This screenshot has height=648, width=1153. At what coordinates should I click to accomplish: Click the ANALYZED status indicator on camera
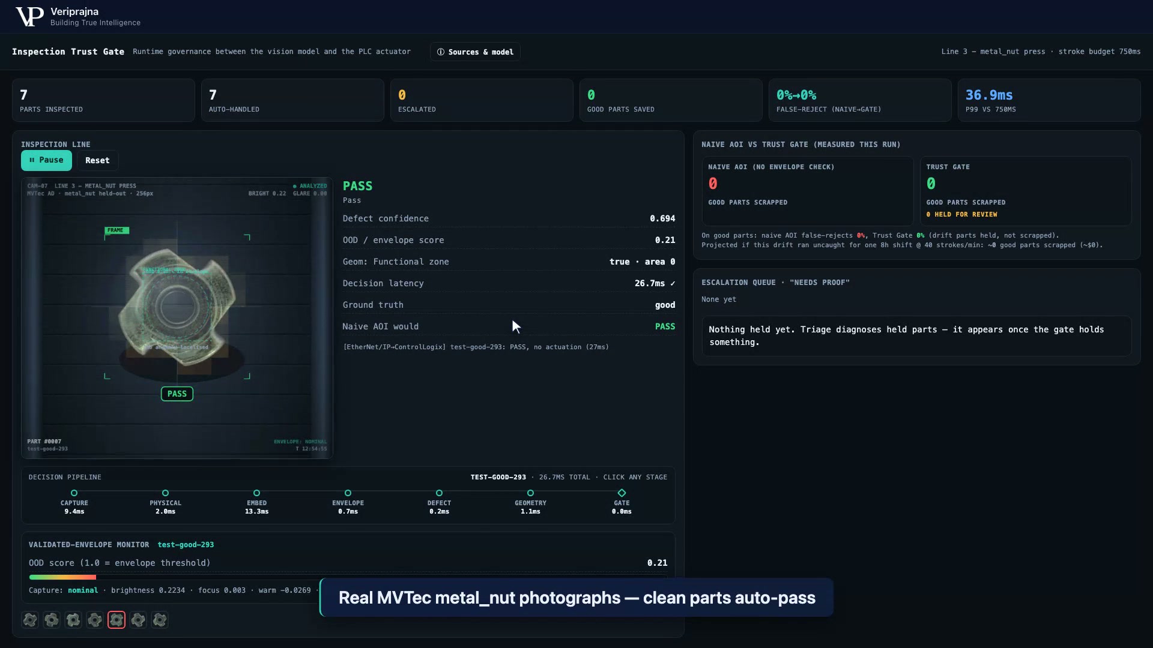[310, 186]
